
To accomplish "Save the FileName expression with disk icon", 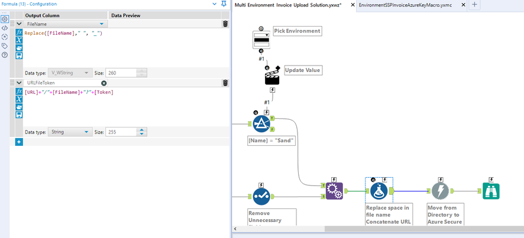I will (19, 56).
